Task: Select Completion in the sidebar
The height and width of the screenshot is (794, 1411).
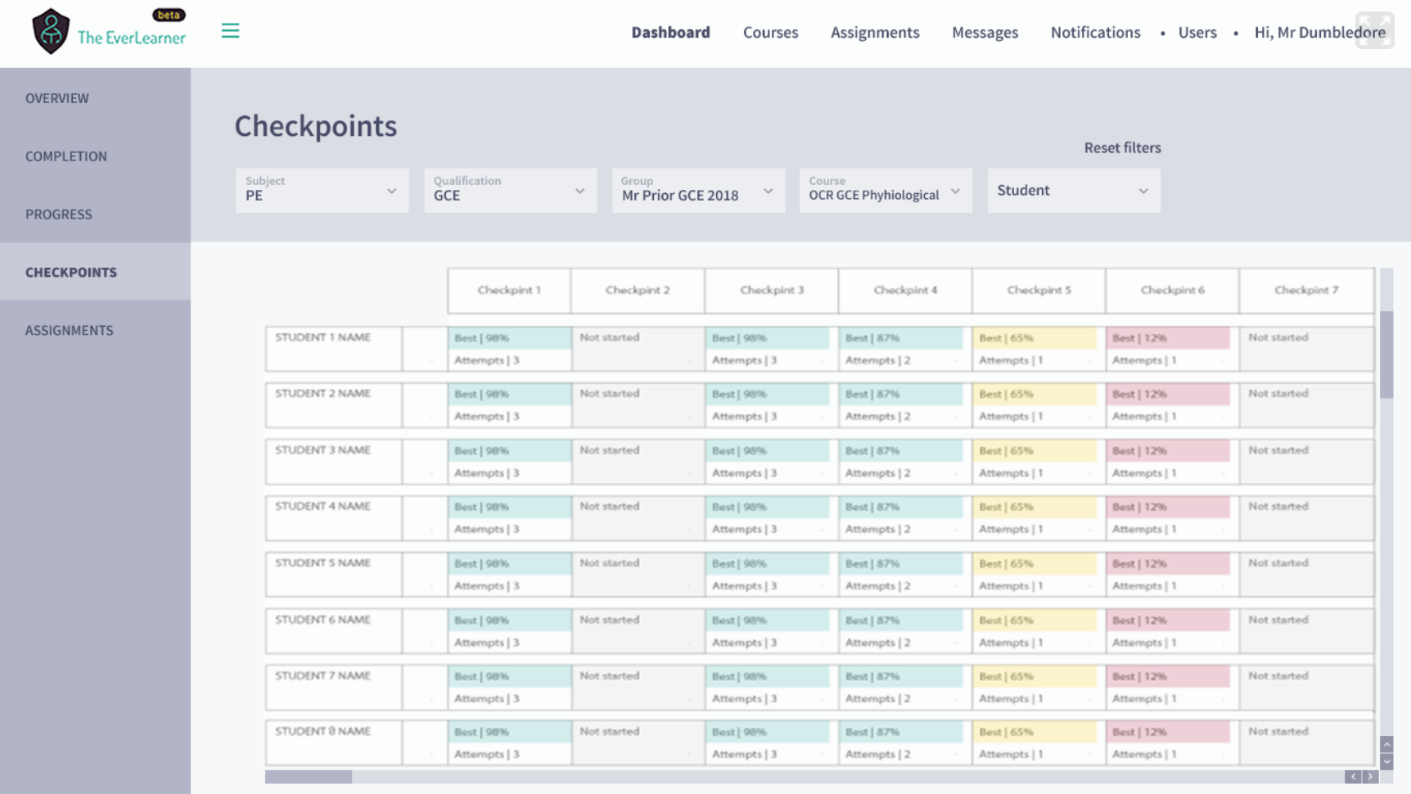Action: (x=95, y=156)
